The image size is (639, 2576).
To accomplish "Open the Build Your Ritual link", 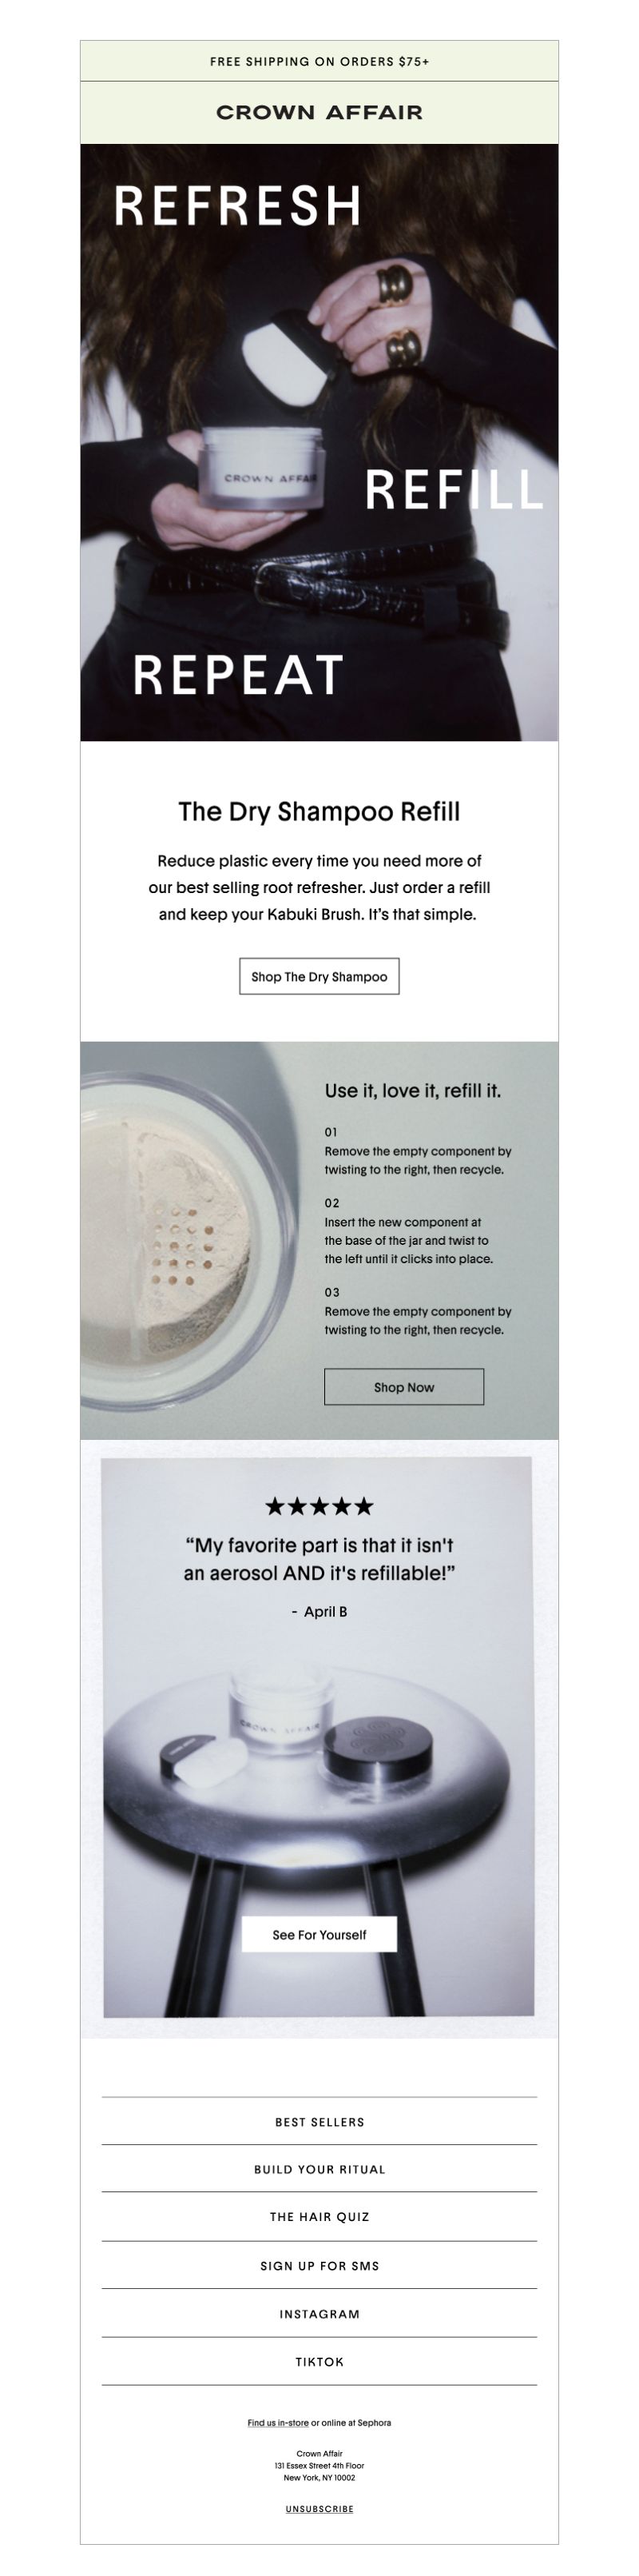I will click(x=319, y=2169).
